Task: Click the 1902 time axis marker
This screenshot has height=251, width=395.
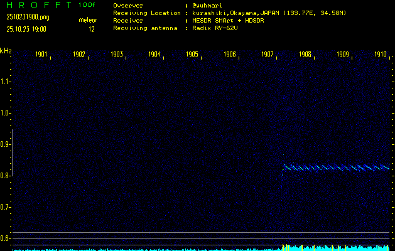Action: click(79, 55)
